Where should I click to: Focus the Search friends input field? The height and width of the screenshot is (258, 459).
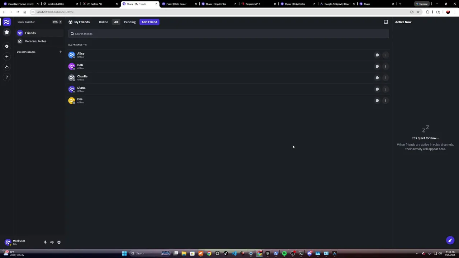228,34
